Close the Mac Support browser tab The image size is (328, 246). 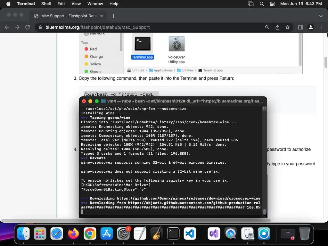tap(102, 16)
